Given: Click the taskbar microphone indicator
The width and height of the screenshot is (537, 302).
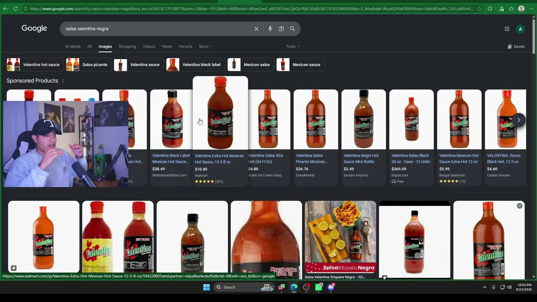Looking at the screenshot, I should pyautogui.click(x=493, y=287).
